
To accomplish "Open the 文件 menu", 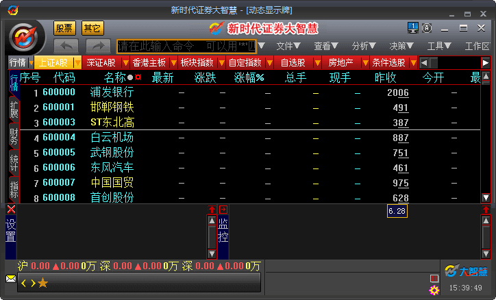I will click(x=288, y=46).
